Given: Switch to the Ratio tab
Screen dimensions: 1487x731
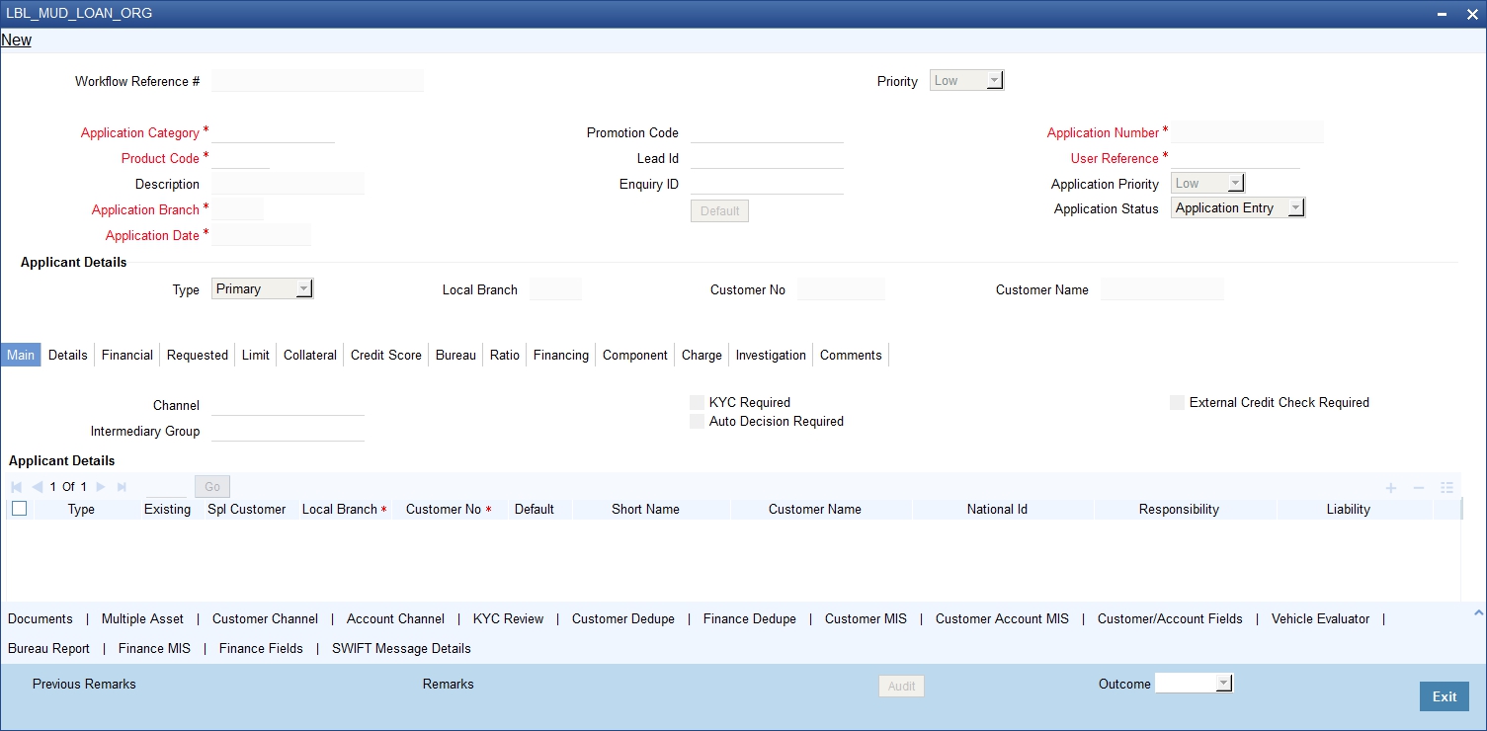Looking at the screenshot, I should [x=505, y=355].
